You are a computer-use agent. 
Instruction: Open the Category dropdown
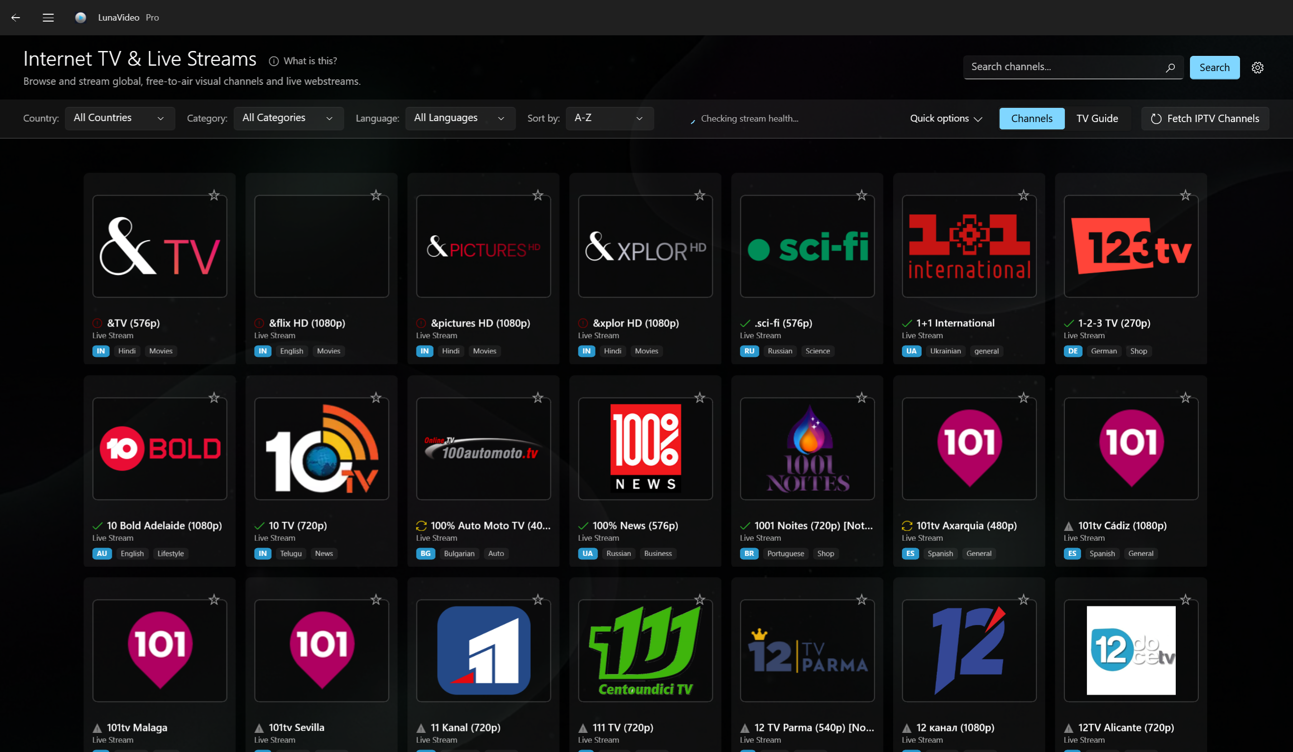click(288, 118)
